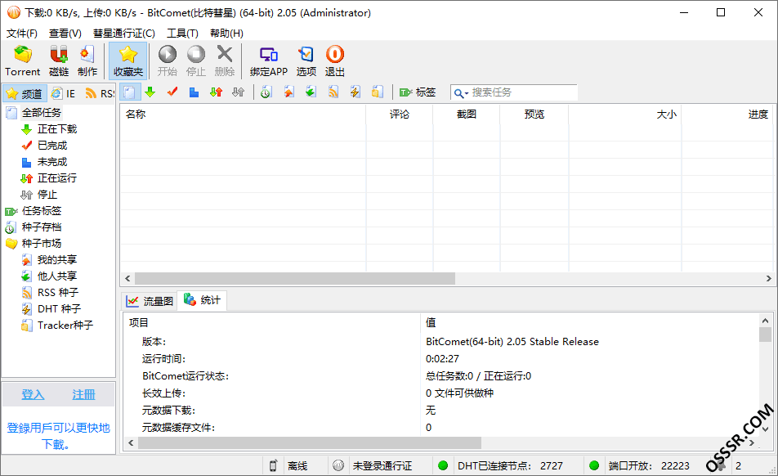The height and width of the screenshot is (476, 778).
Task: Select Torrent Market (种子市场) folder
Action: pyautogui.click(x=41, y=244)
